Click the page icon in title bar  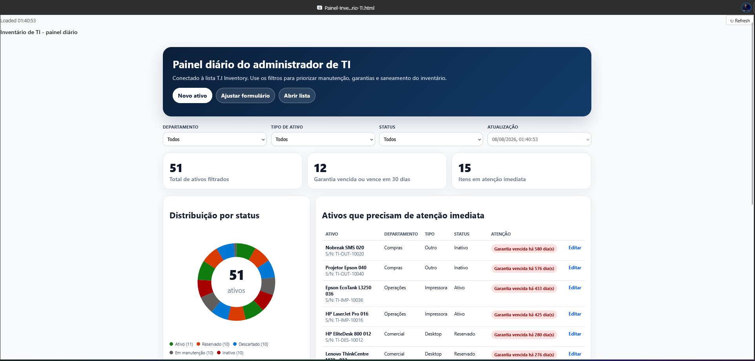tap(319, 8)
